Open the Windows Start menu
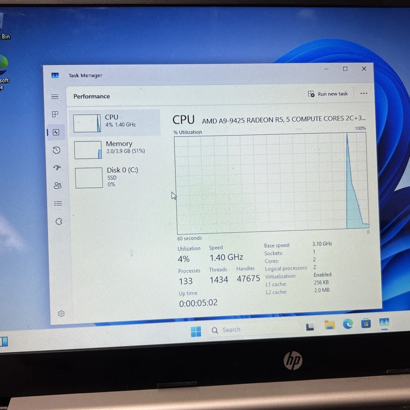Image resolution: width=410 pixels, height=410 pixels. tap(196, 331)
